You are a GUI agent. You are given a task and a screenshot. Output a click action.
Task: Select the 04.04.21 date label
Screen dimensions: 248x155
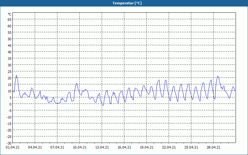pyautogui.click(x=35, y=148)
